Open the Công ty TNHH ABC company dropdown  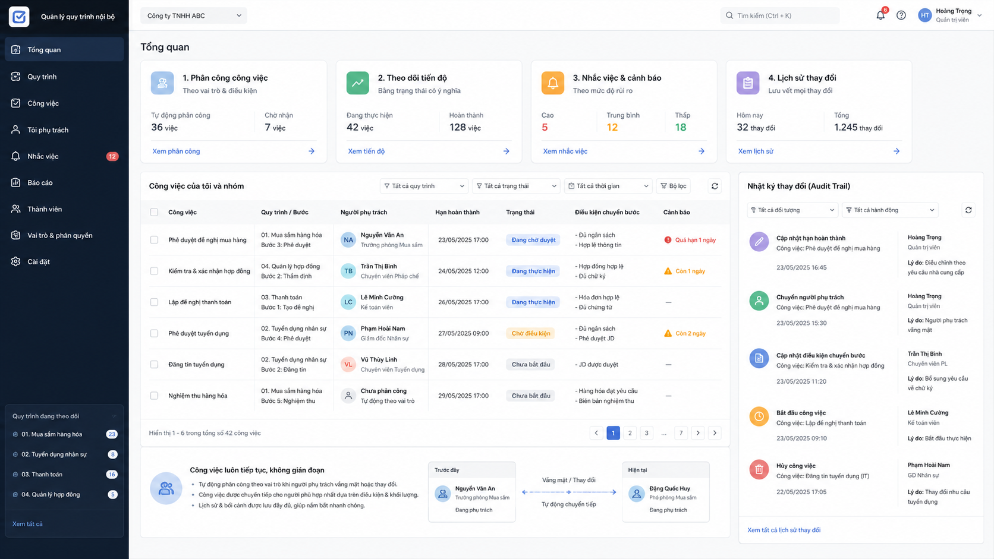(x=194, y=15)
